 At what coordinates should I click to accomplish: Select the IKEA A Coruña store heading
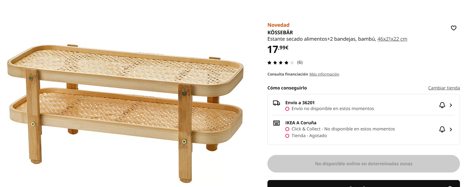[301, 123]
